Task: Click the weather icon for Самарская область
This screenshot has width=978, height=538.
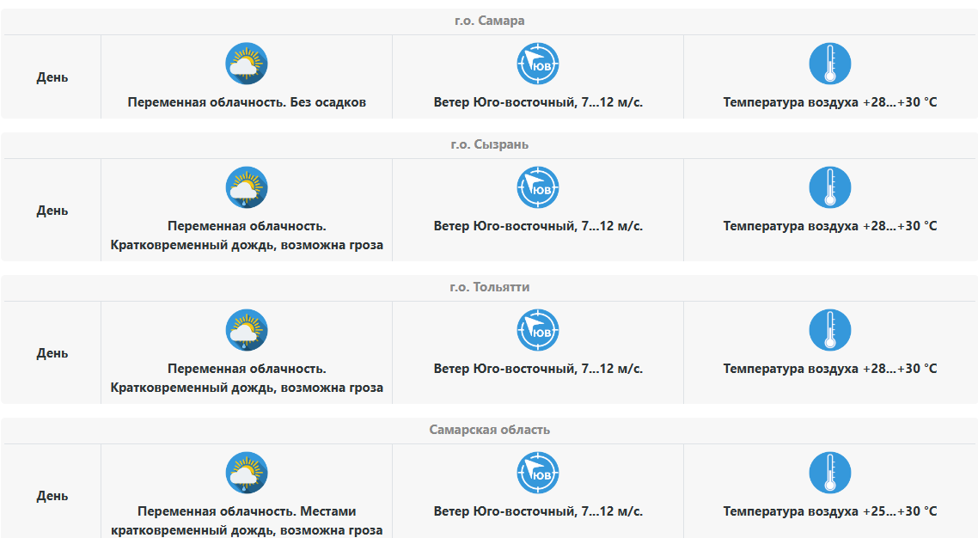Action: pos(247,474)
